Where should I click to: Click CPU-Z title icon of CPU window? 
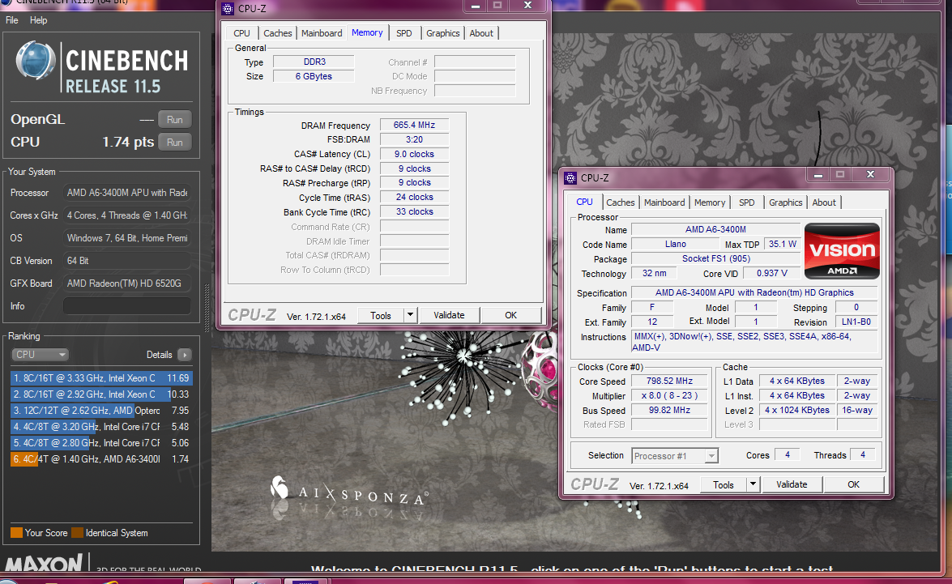[570, 178]
